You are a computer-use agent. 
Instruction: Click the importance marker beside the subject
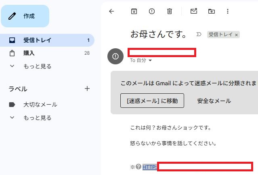199,35
